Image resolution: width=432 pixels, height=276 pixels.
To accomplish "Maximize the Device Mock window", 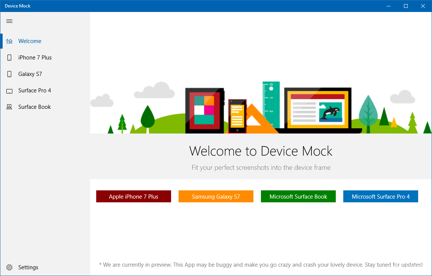I will (406, 6).
